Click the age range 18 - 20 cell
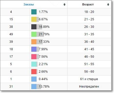This screenshot has width=114, height=93. coord(89,12)
